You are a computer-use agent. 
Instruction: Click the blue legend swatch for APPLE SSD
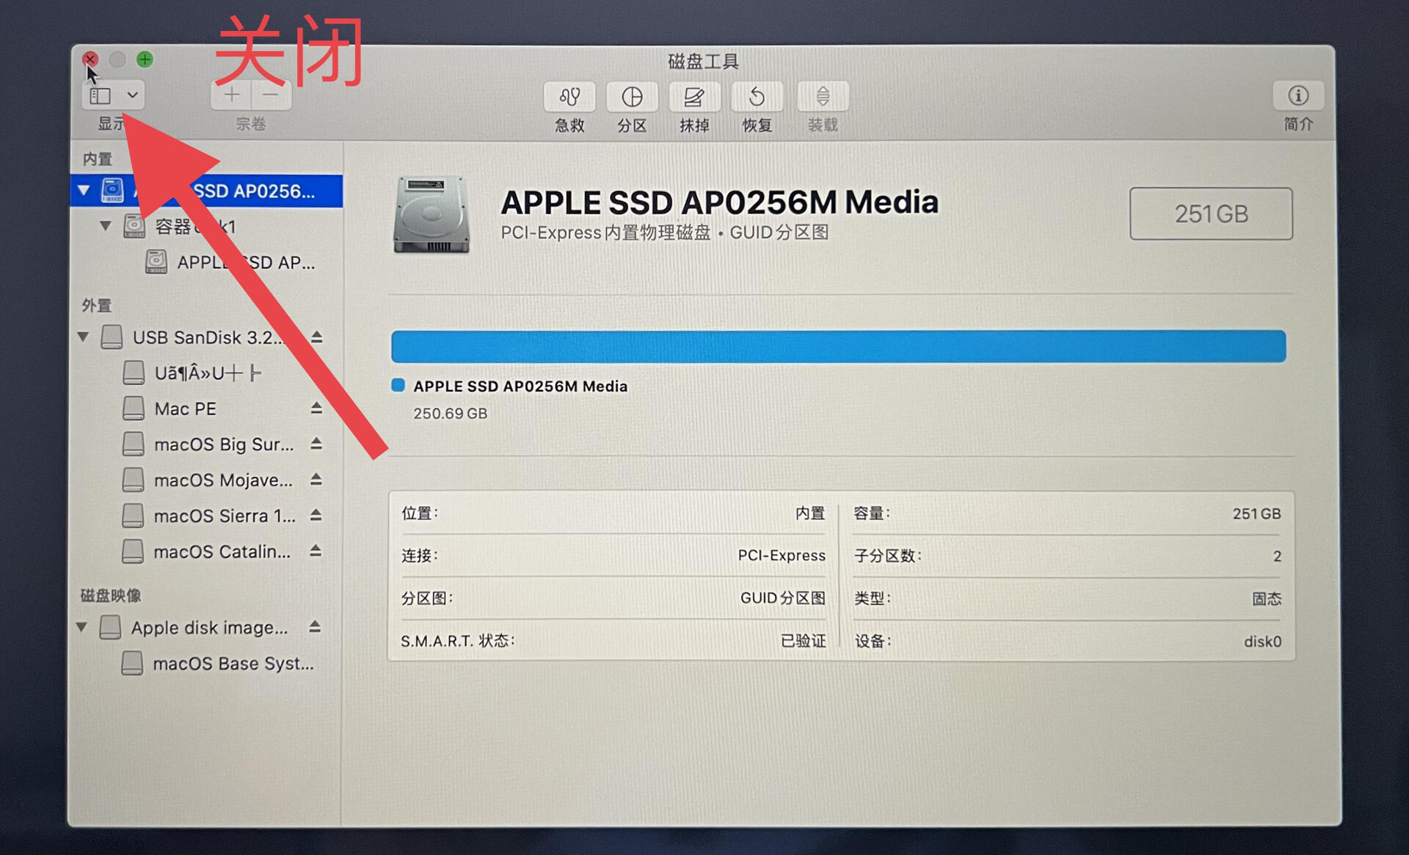[398, 386]
